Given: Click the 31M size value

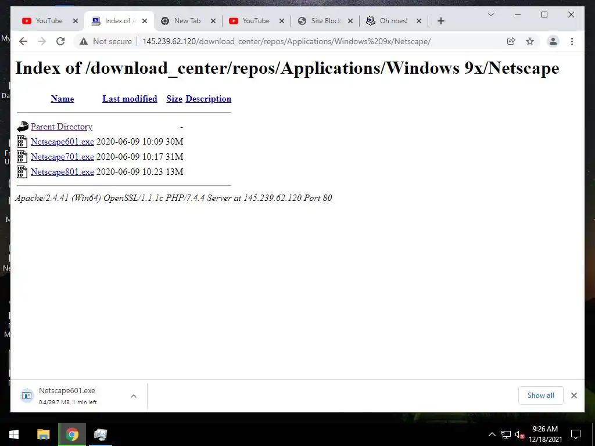Looking at the screenshot, I should 174,157.
